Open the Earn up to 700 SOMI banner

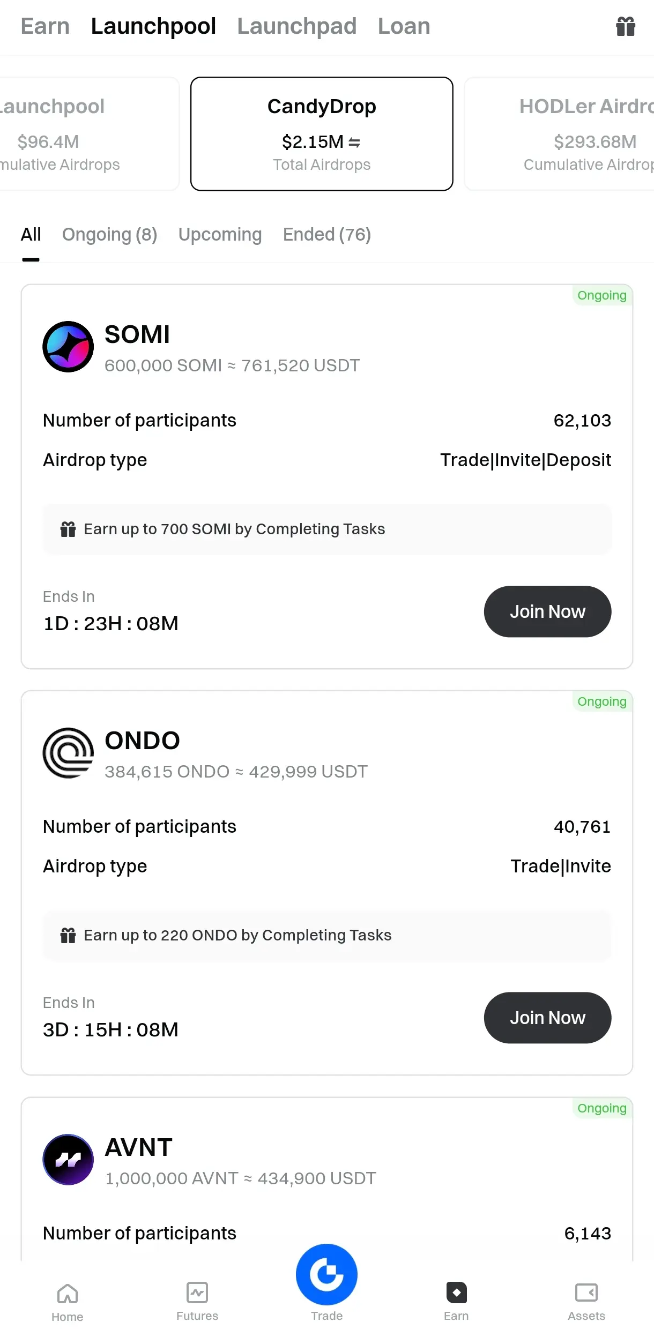point(327,529)
